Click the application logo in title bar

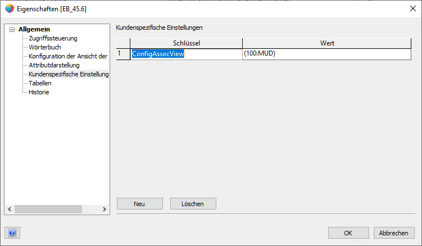(x=9, y=9)
